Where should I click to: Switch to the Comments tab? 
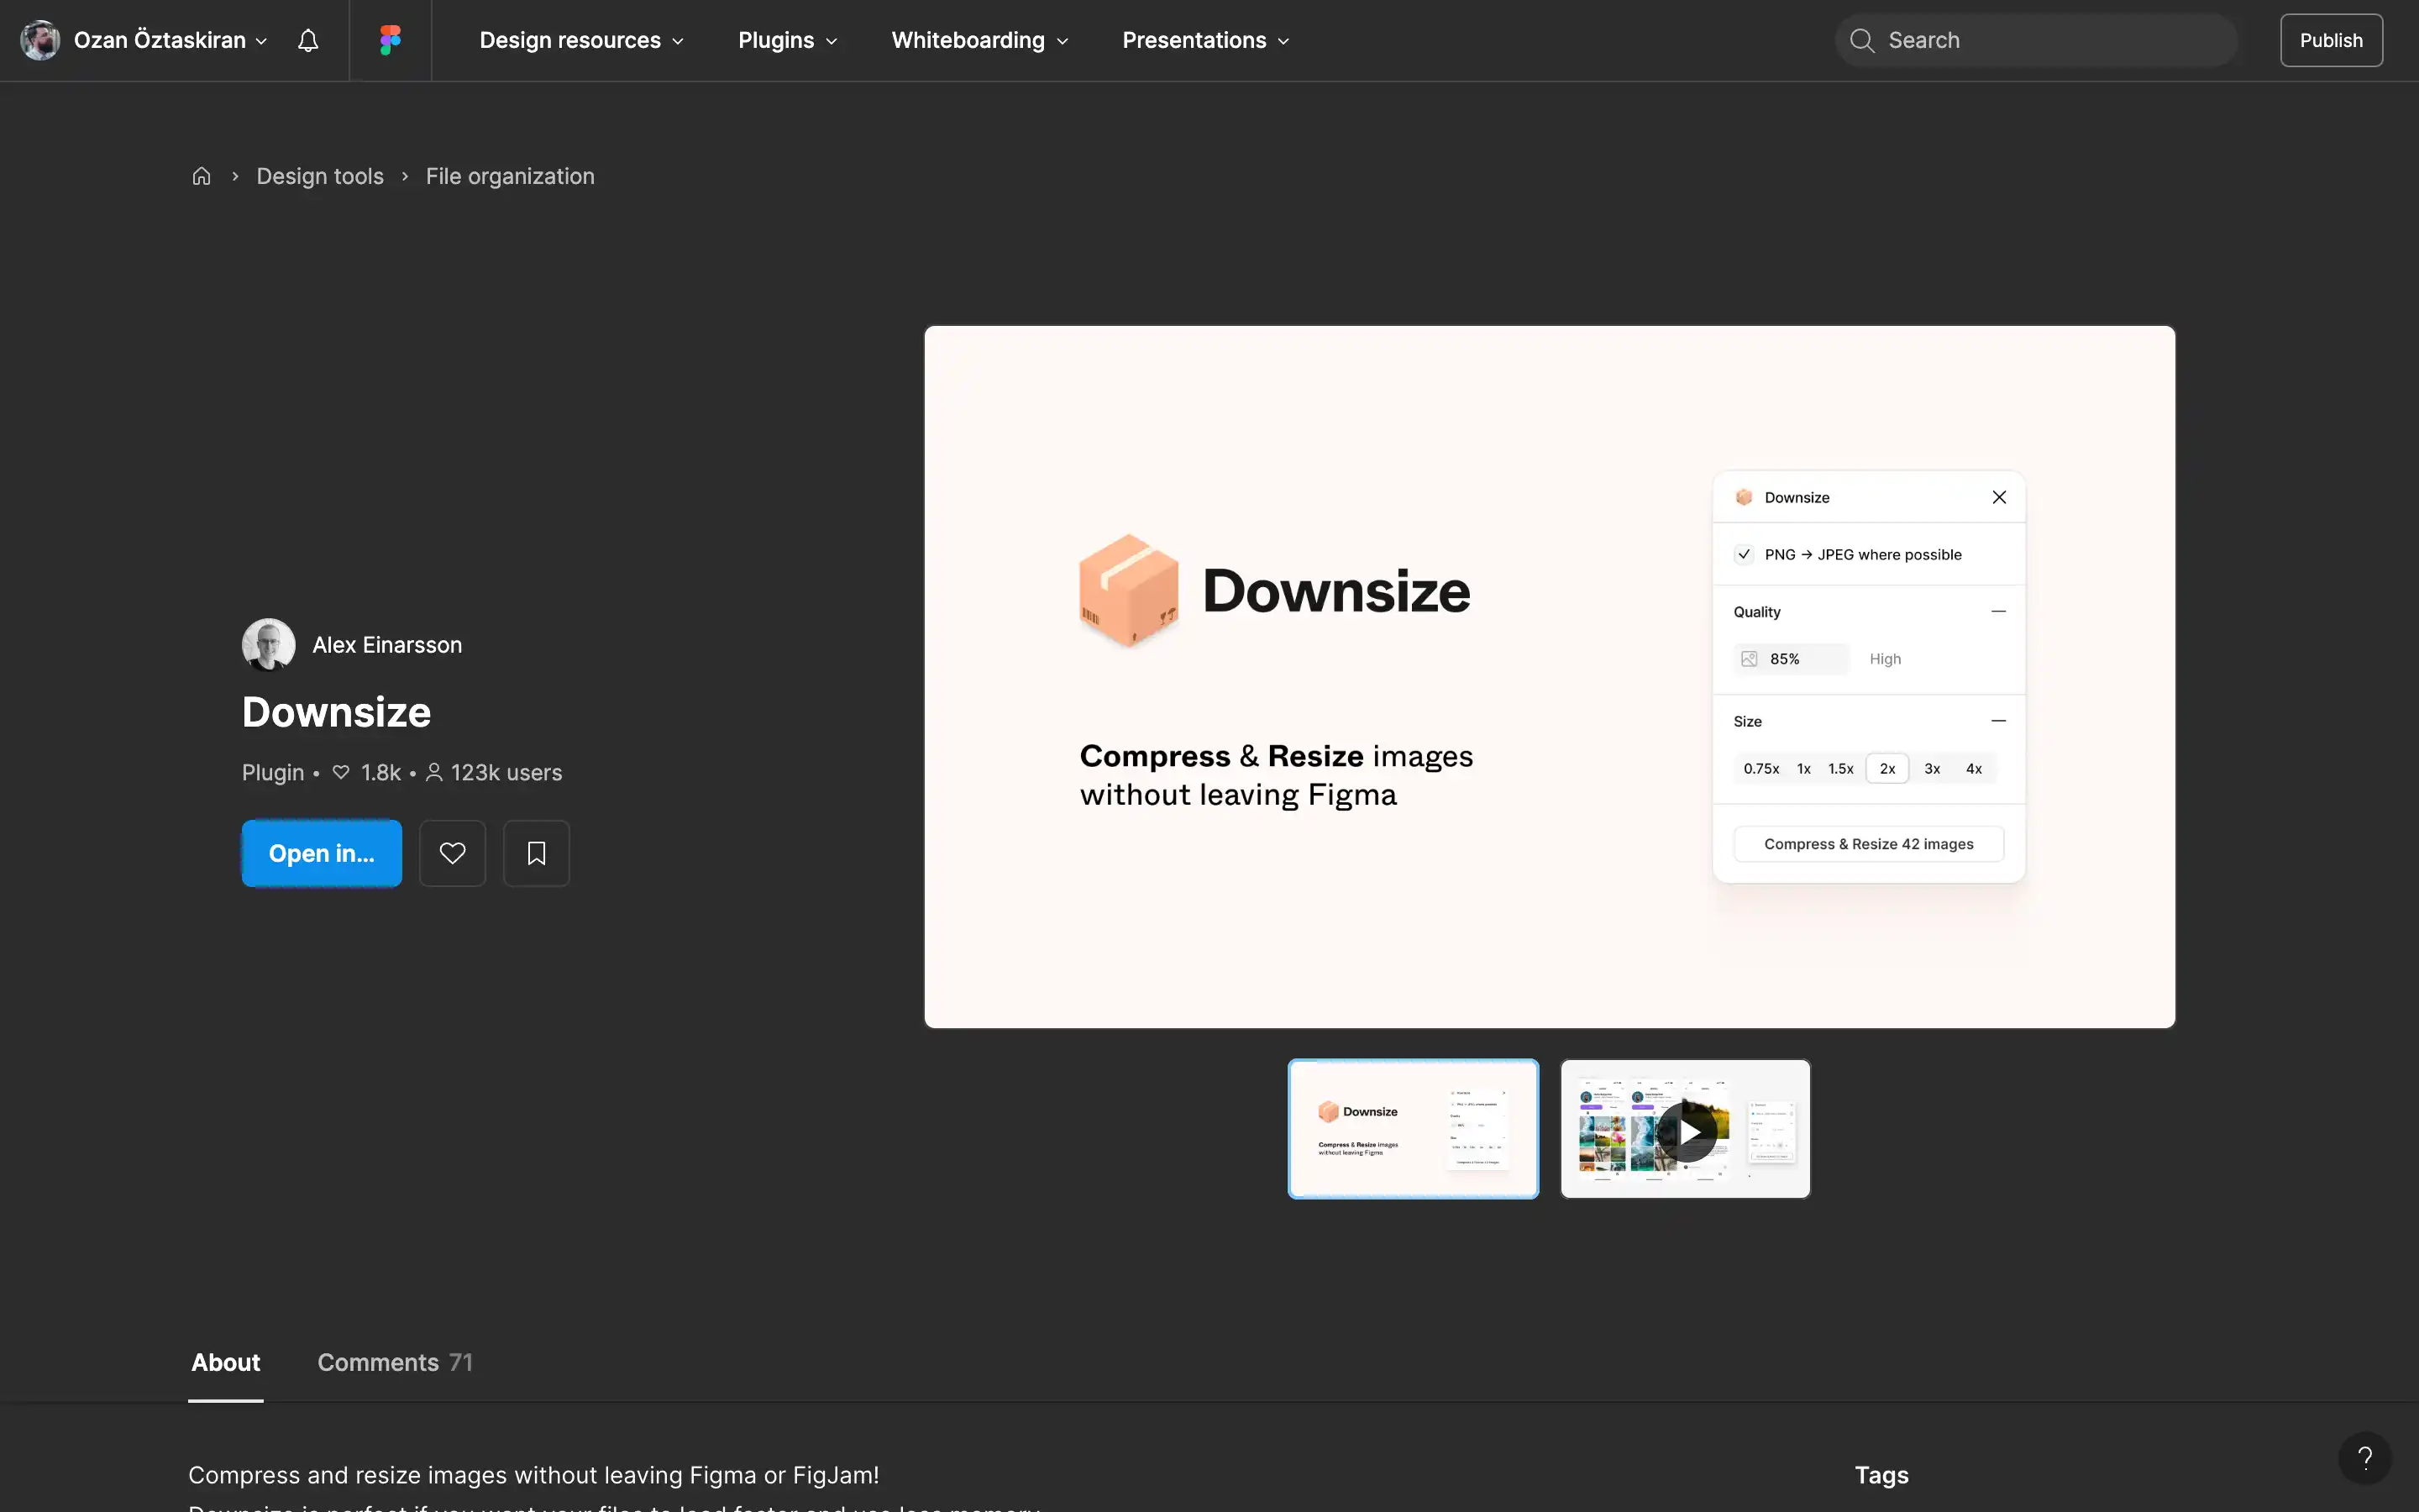395,1362
